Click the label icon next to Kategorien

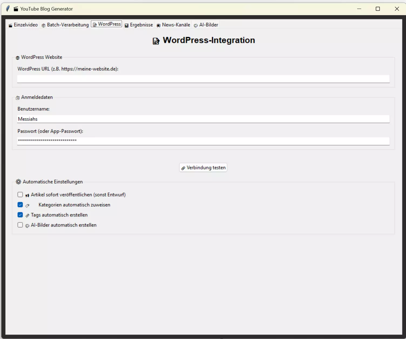27,206
